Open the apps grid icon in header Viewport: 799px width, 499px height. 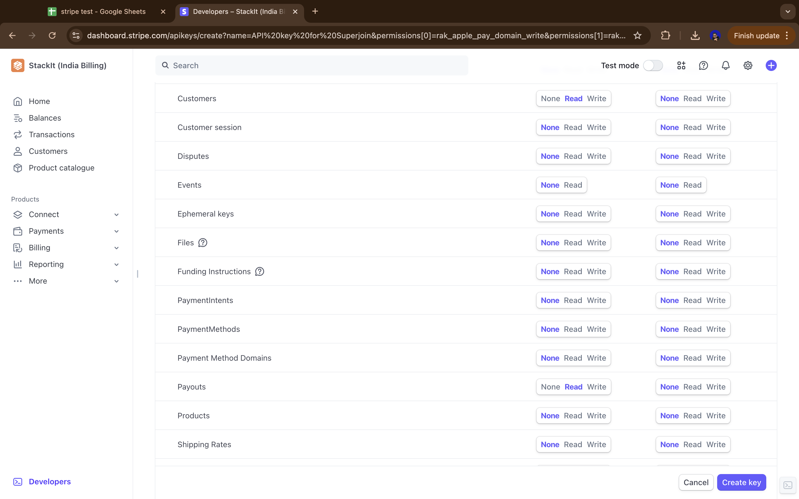point(681,65)
